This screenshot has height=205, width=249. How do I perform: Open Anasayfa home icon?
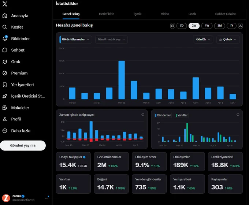5,16
